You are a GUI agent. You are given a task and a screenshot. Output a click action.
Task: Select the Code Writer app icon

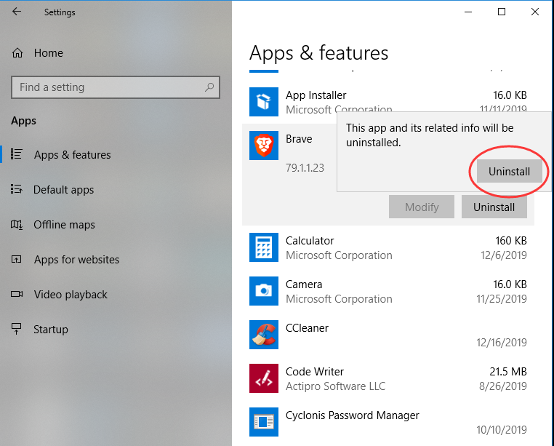264,378
